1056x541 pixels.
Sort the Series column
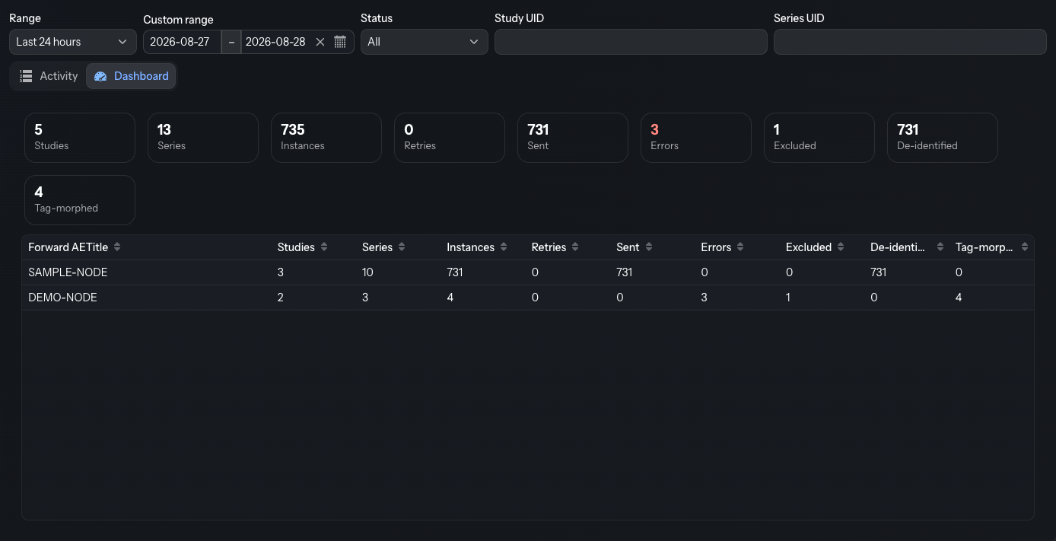coord(402,247)
